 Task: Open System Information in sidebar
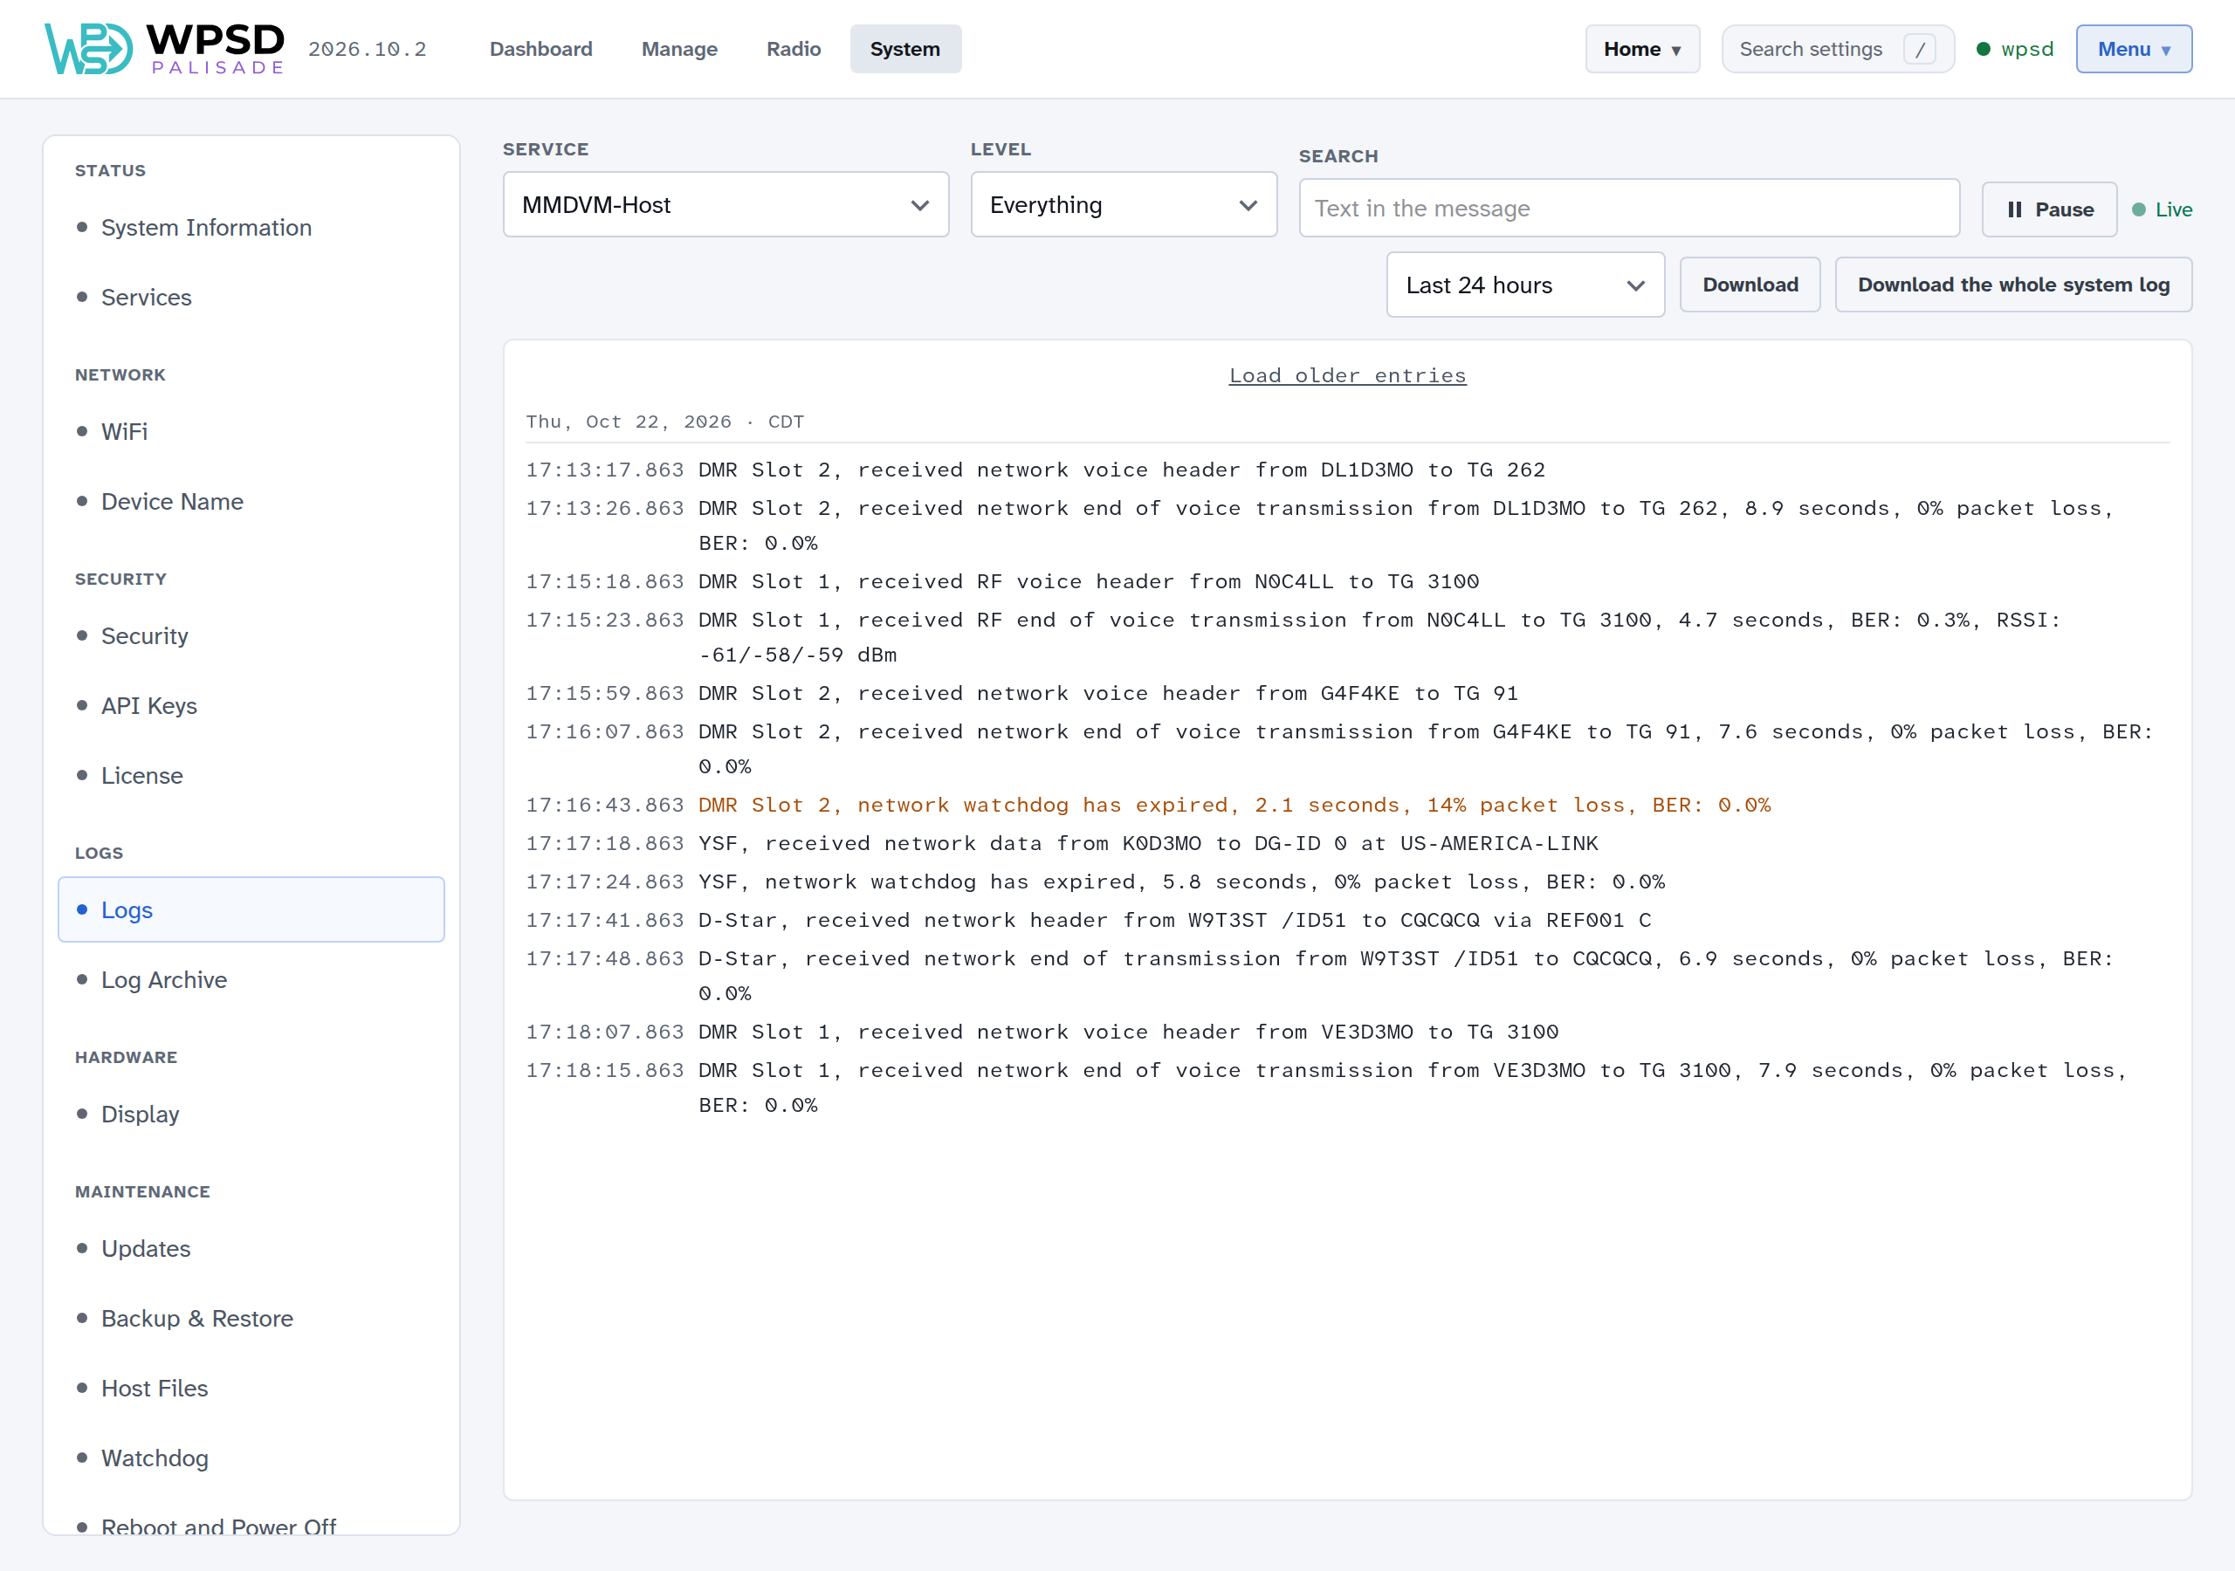pos(251,228)
